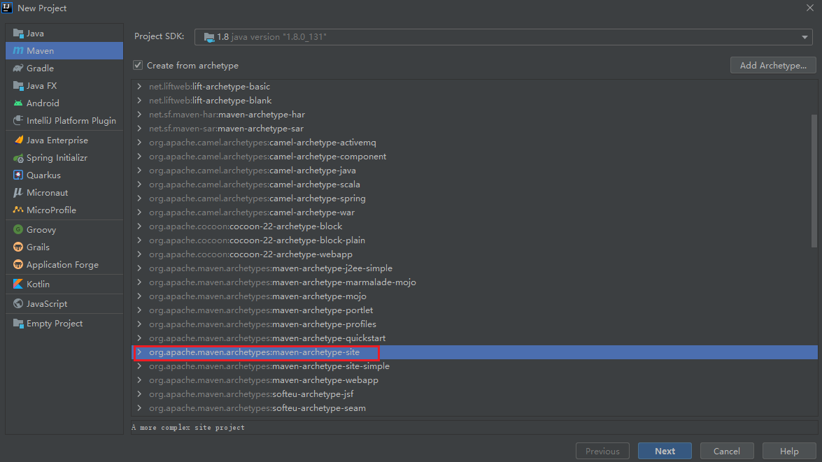Click the Micronaut mu icon

pyautogui.click(x=18, y=193)
